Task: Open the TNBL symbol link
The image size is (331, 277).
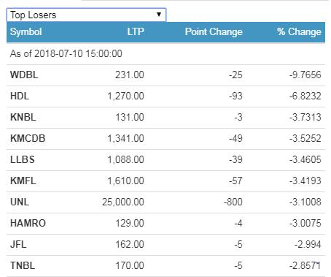Action: click(x=23, y=265)
